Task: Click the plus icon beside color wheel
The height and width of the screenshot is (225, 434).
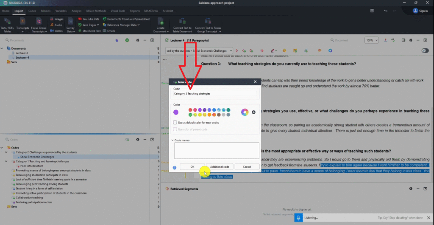Action: (x=253, y=112)
